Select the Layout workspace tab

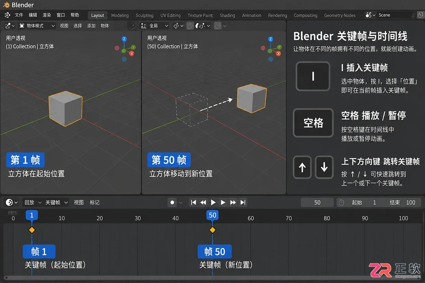(x=97, y=15)
